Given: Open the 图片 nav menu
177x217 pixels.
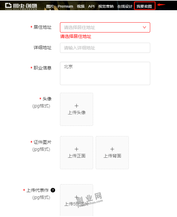Looking at the screenshot, I should click(50, 6).
